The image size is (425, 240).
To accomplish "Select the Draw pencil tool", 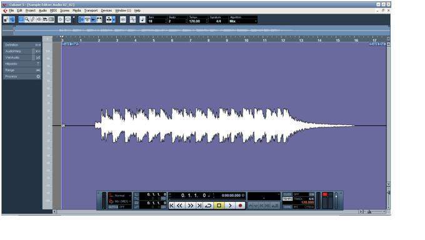I will (x=32, y=19).
